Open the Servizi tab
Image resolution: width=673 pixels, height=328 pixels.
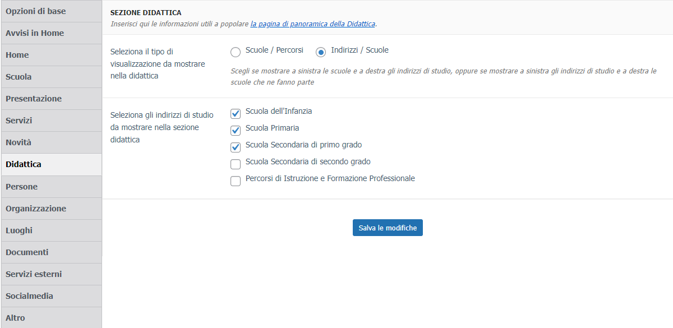[51, 121]
